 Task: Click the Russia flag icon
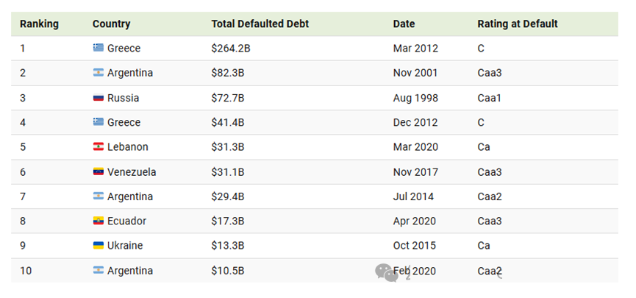tap(99, 97)
